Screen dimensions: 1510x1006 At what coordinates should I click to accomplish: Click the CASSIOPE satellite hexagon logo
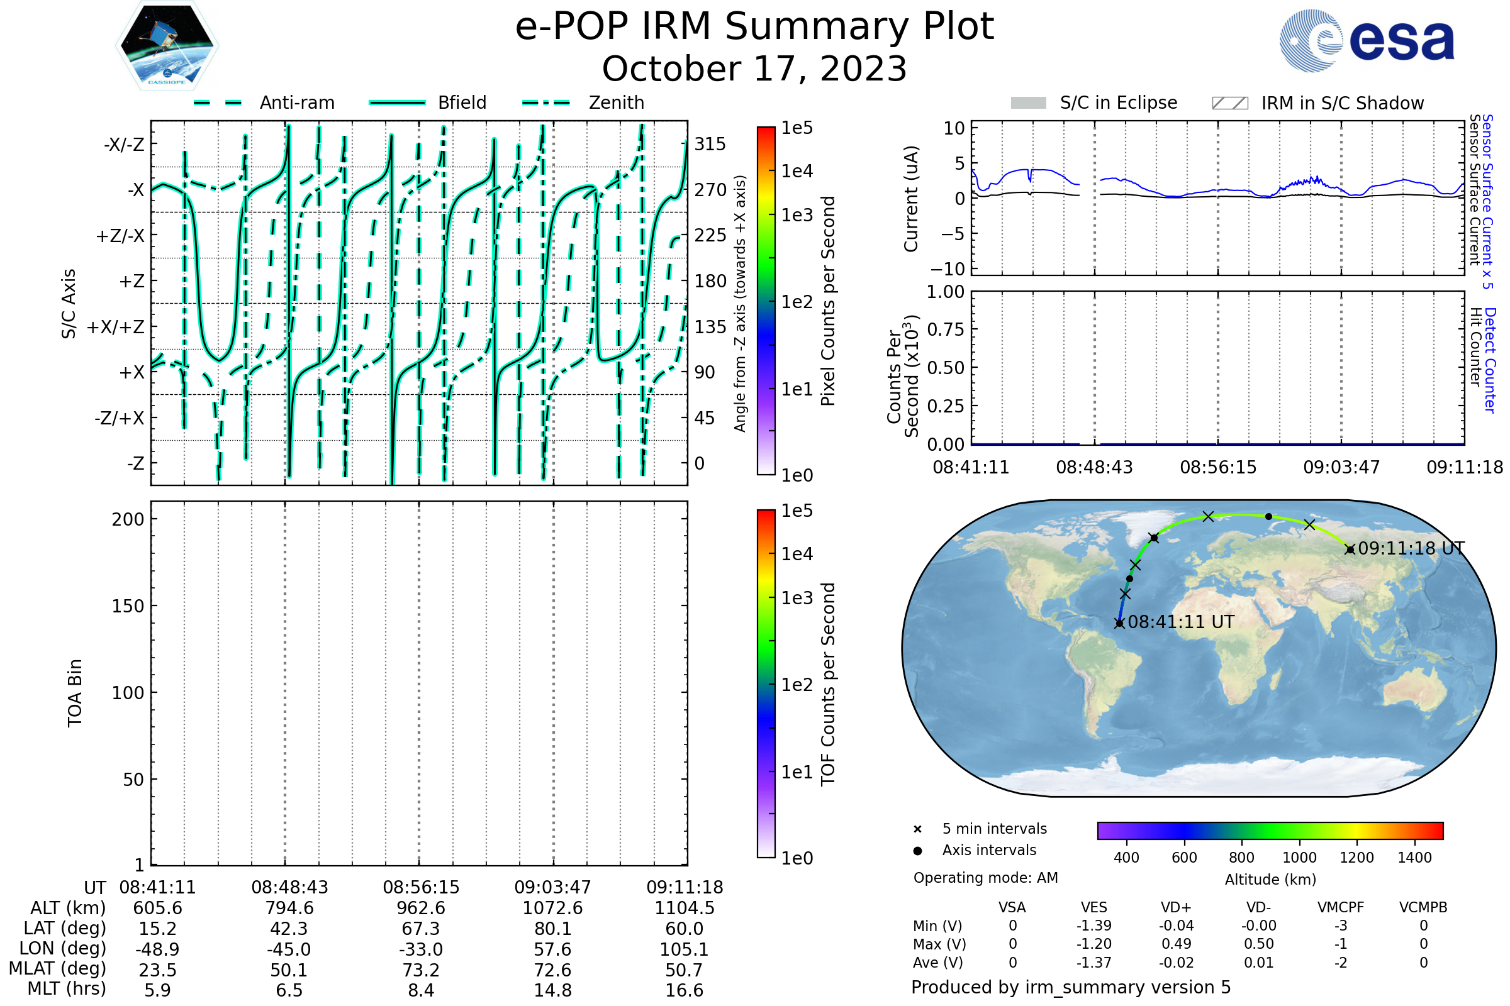(x=167, y=46)
